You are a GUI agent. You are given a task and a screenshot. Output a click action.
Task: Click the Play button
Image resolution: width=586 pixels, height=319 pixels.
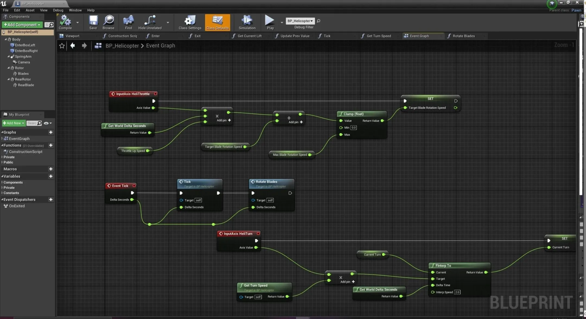[270, 22]
